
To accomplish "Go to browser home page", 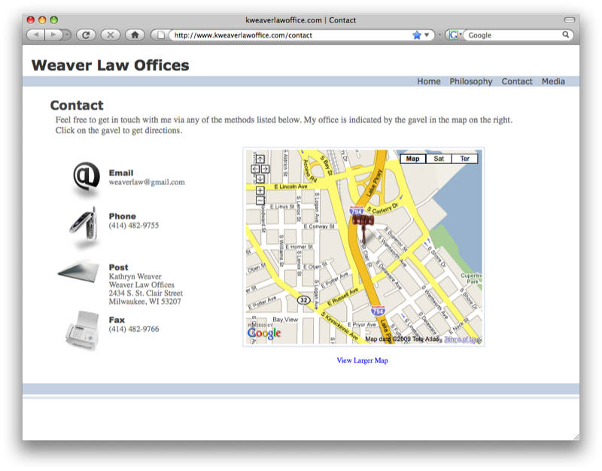I will click(134, 35).
